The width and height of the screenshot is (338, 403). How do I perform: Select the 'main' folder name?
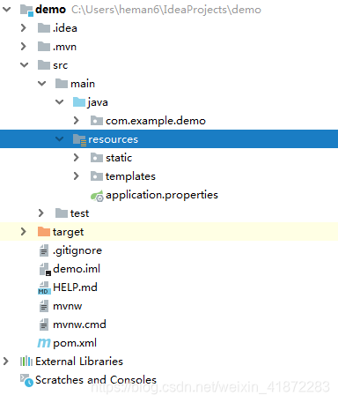tap(83, 84)
